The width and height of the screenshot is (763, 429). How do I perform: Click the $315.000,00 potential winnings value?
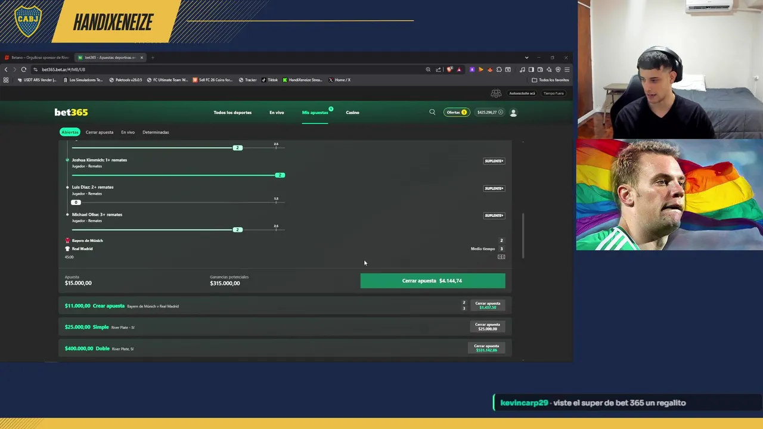pyautogui.click(x=225, y=284)
